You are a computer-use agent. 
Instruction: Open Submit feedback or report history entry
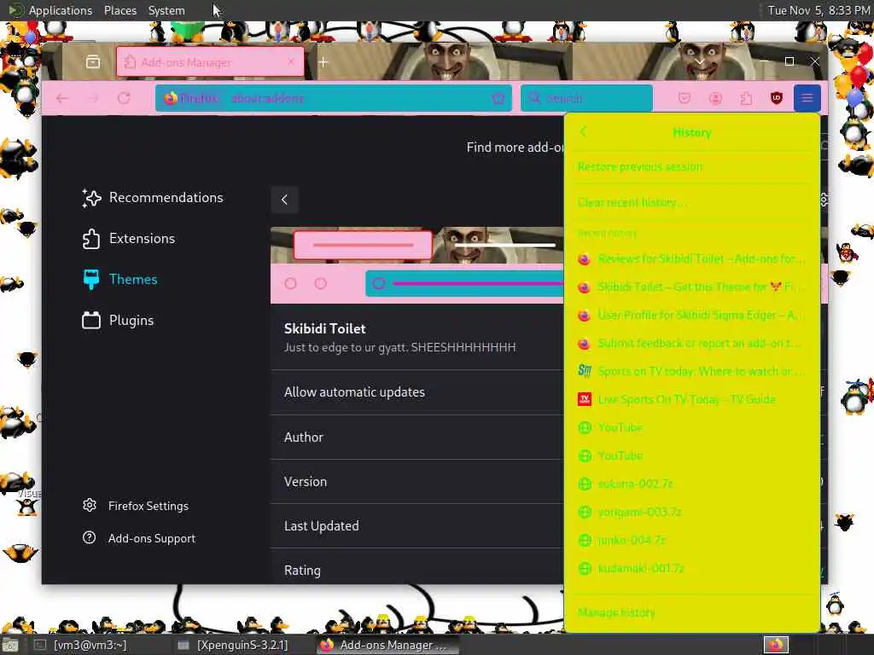(x=691, y=344)
